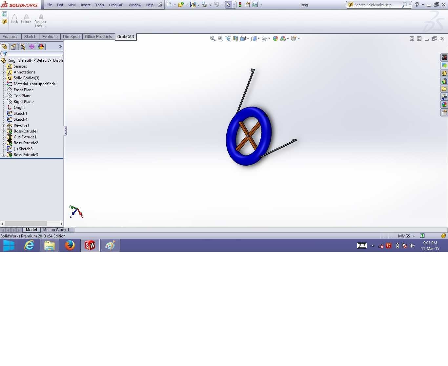Click the Options icon in top toolbar

pyautogui.click(x=255, y=5)
